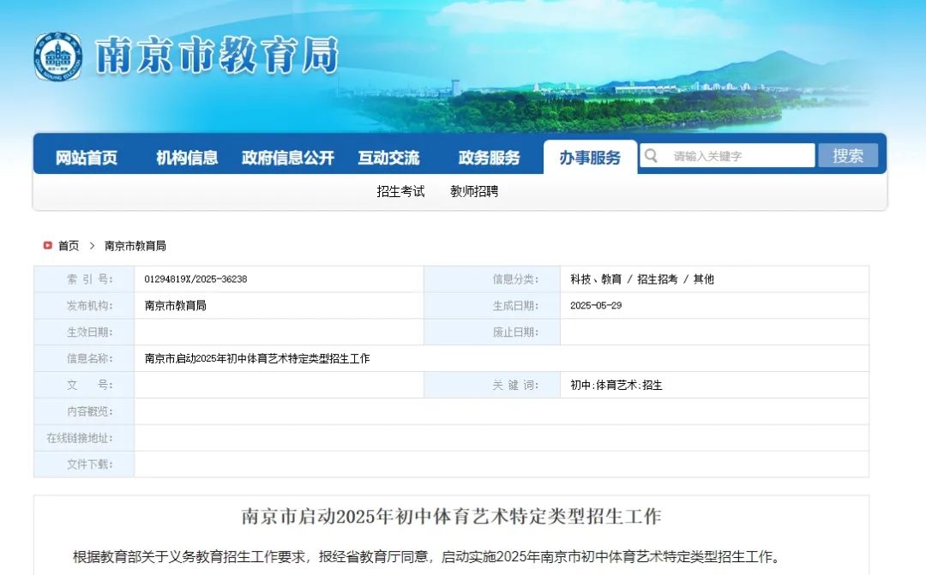Click the article paragraph starting 根据教育部
926x575 pixels.
427,557
